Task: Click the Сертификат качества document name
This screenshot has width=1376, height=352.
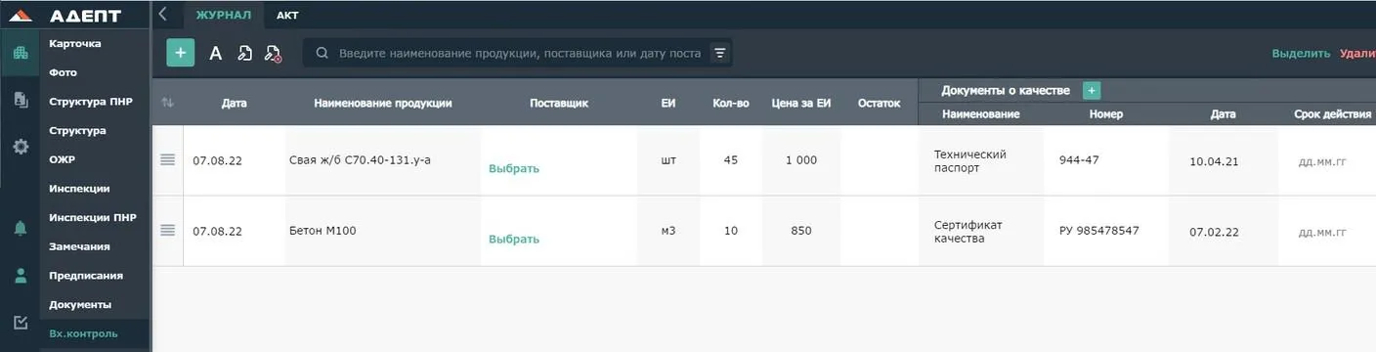Action: point(968,232)
